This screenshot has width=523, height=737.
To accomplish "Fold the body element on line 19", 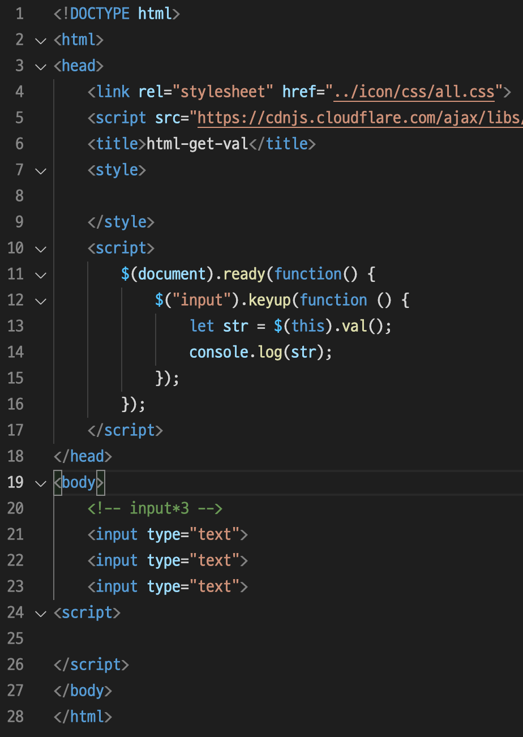I will [40, 483].
